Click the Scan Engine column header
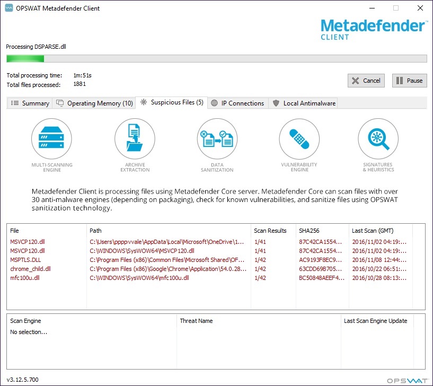Viewport: 433px width, 386px height. (x=92, y=321)
